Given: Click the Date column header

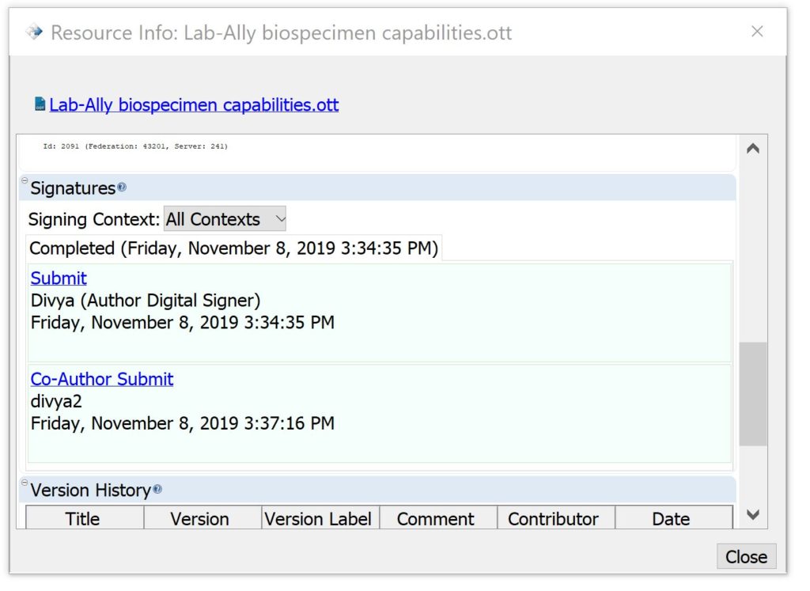Looking at the screenshot, I should click(671, 519).
